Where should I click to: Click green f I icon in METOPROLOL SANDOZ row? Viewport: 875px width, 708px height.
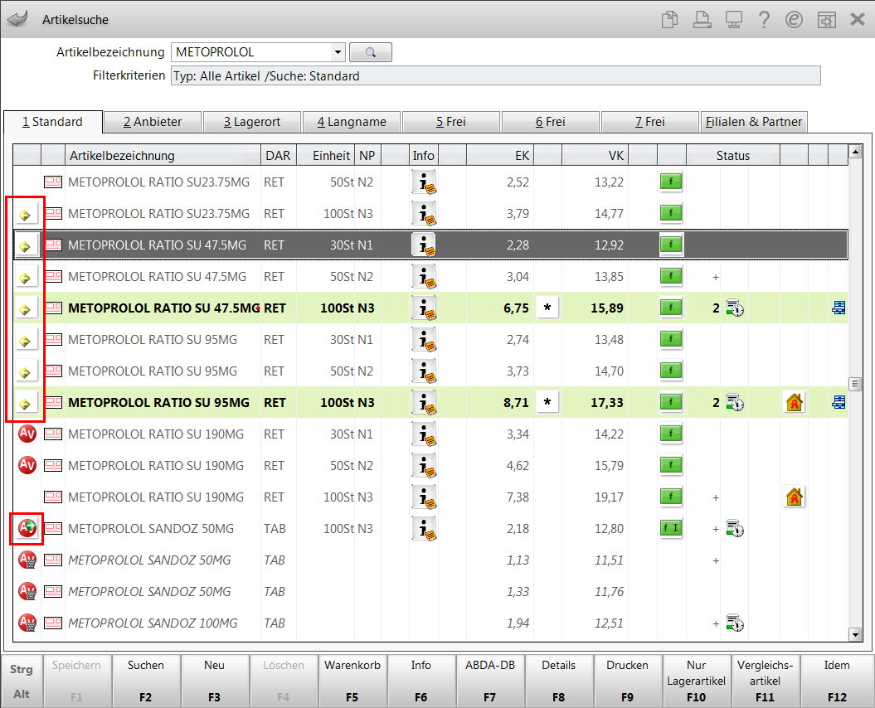tap(671, 528)
